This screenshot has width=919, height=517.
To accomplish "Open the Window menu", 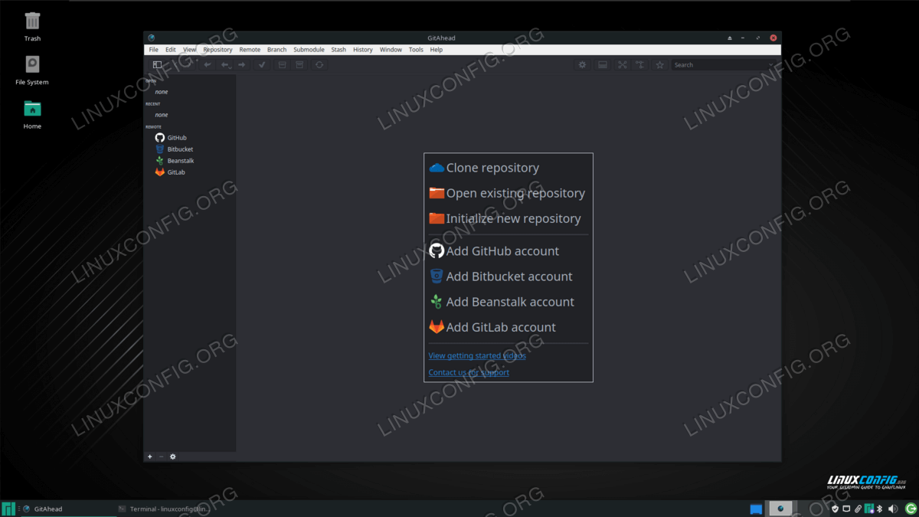I will click(x=391, y=50).
